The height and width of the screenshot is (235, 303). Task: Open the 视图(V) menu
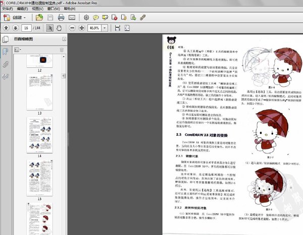(37, 9)
